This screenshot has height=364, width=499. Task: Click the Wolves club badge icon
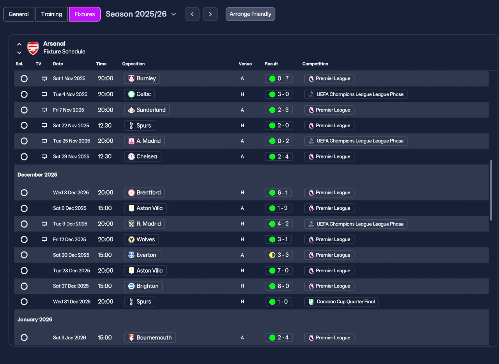pos(131,240)
